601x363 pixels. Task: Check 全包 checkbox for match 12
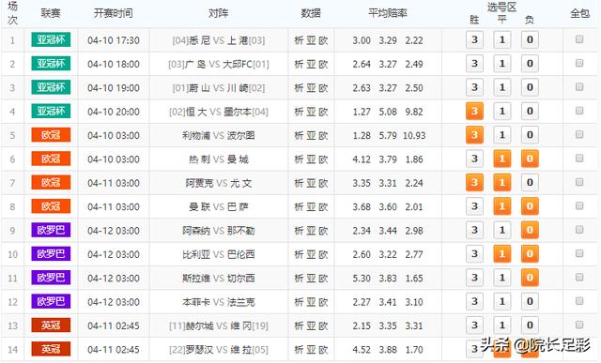(x=579, y=301)
